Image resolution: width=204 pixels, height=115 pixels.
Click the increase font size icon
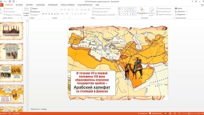(62, 10)
